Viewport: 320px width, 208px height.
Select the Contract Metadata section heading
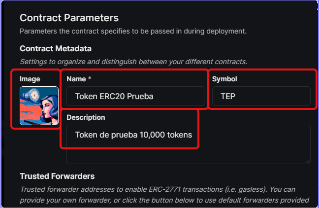coord(56,49)
